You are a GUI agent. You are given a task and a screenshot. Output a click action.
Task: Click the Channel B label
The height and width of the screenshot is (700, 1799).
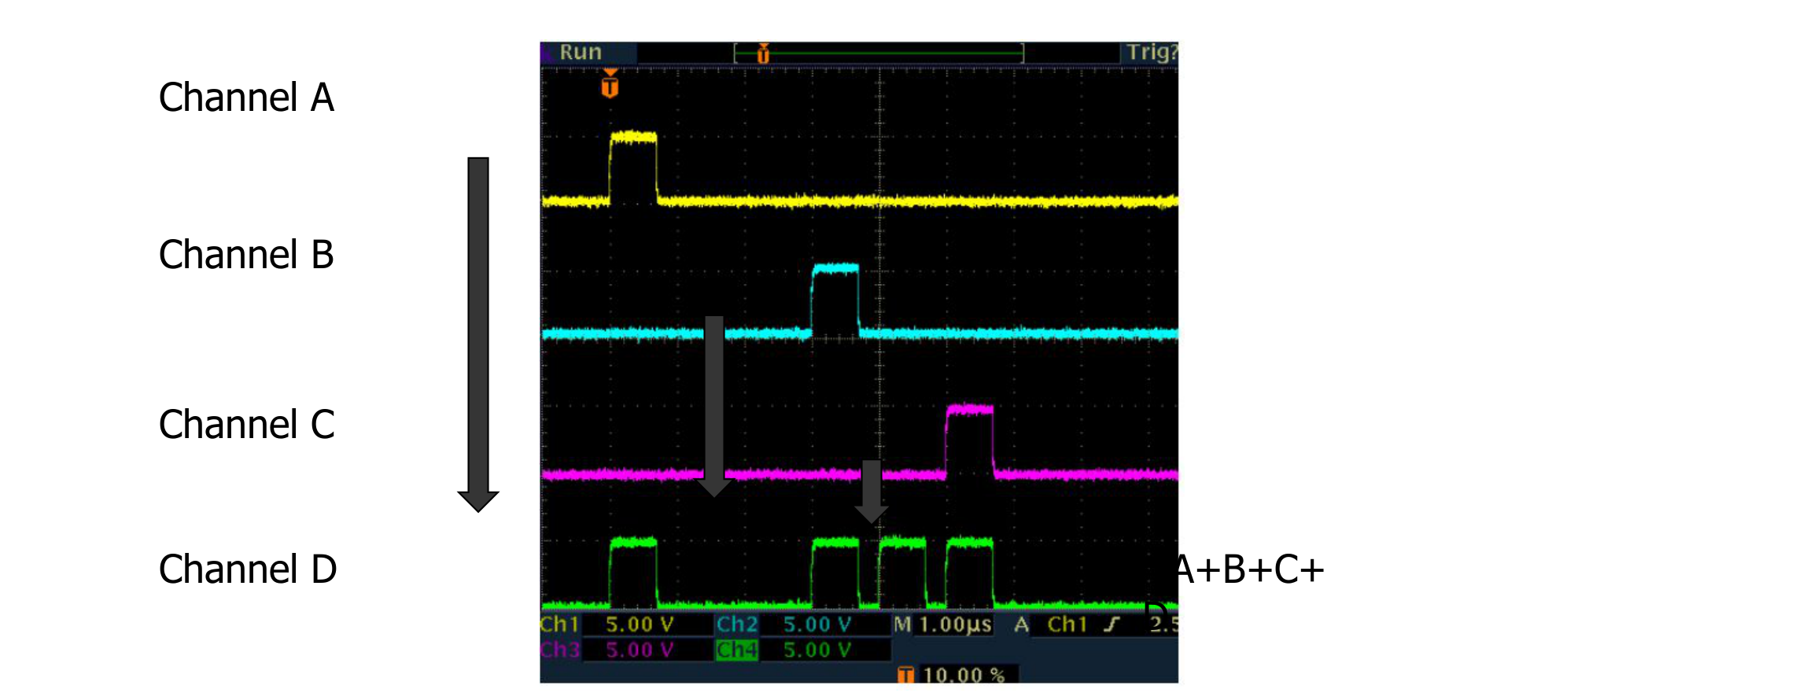pos(246,255)
